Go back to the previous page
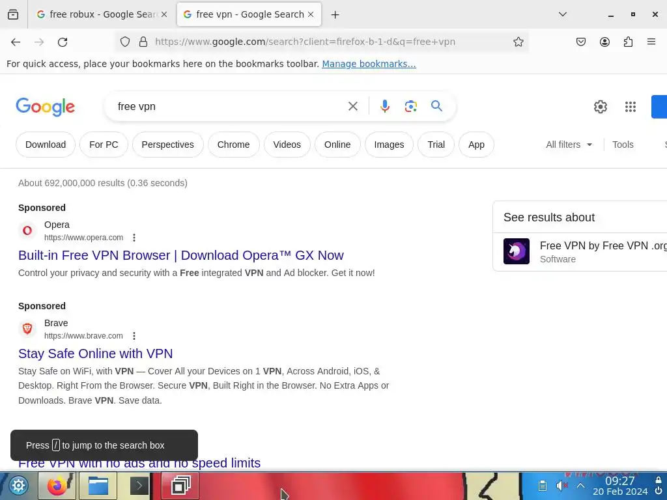The height and width of the screenshot is (500, 667). click(16, 42)
